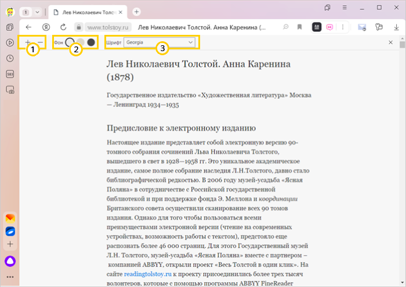
Task: Open Yandex Mail from the sidebar
Action: (10, 218)
